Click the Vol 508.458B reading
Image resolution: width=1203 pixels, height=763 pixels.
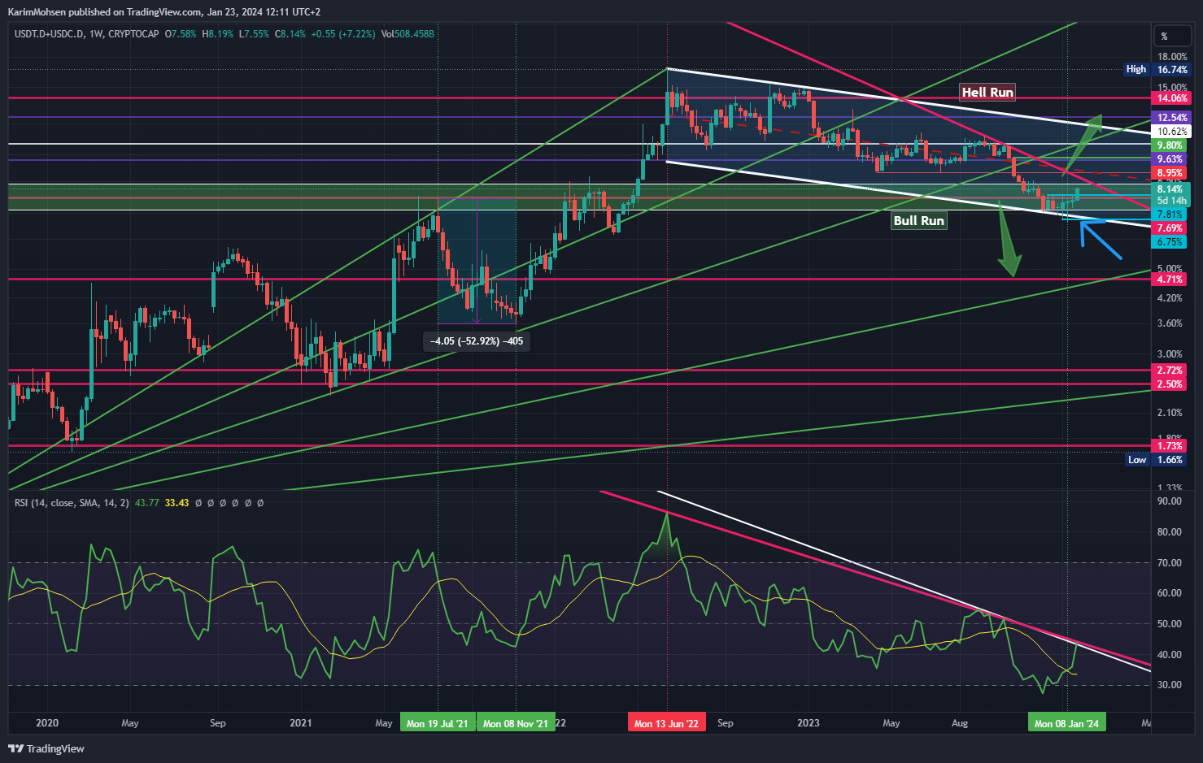click(408, 34)
